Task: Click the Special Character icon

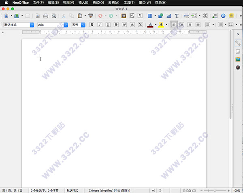Action: coord(205,16)
